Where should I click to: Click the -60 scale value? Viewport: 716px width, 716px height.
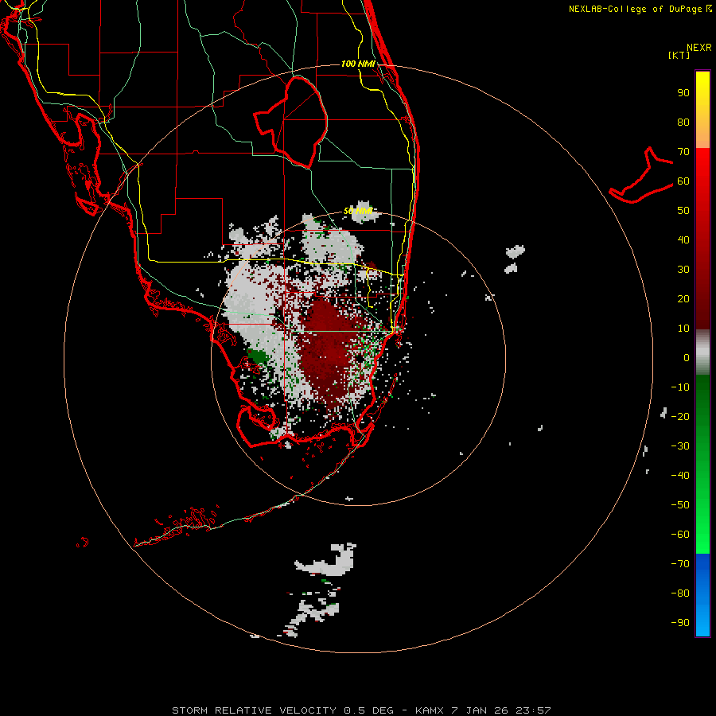[680, 535]
